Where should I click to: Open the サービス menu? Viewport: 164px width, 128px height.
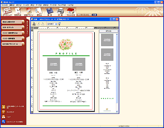tap(53, 5)
